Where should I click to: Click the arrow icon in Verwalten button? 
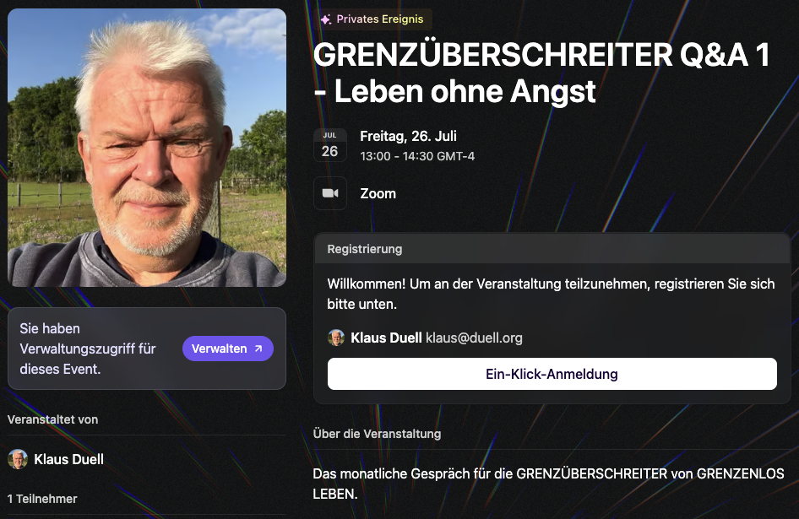click(x=258, y=349)
